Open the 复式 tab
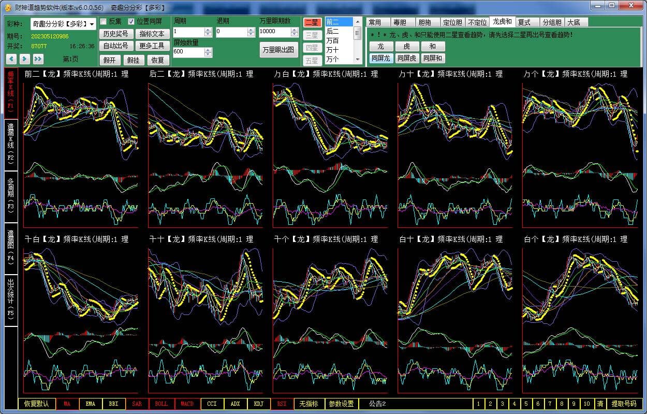 coord(524,22)
